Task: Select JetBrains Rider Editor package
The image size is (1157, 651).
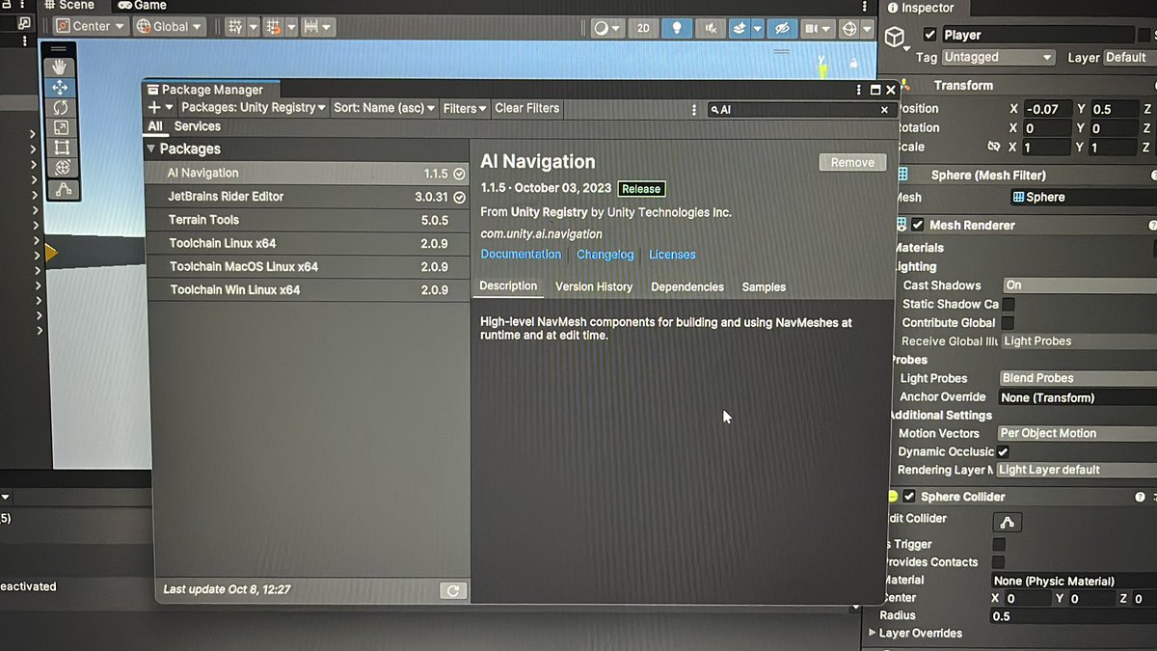Action: point(307,197)
